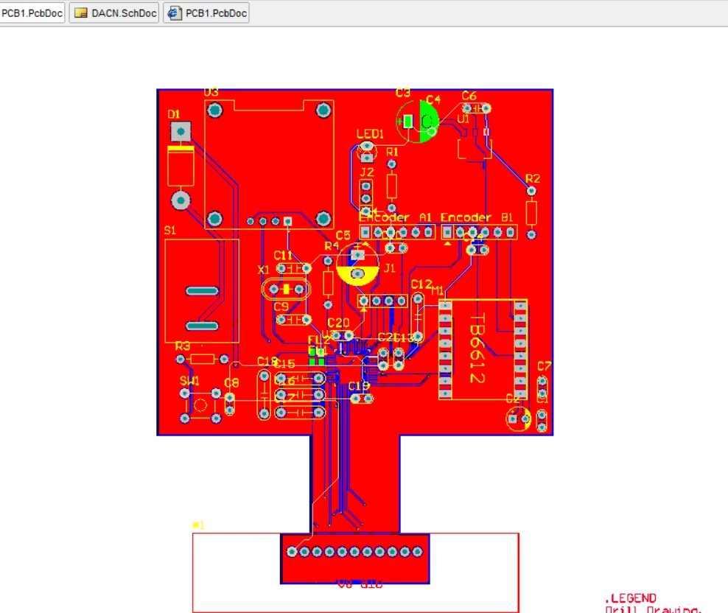
Task: Click the C12 designator label
Action: click(421, 284)
